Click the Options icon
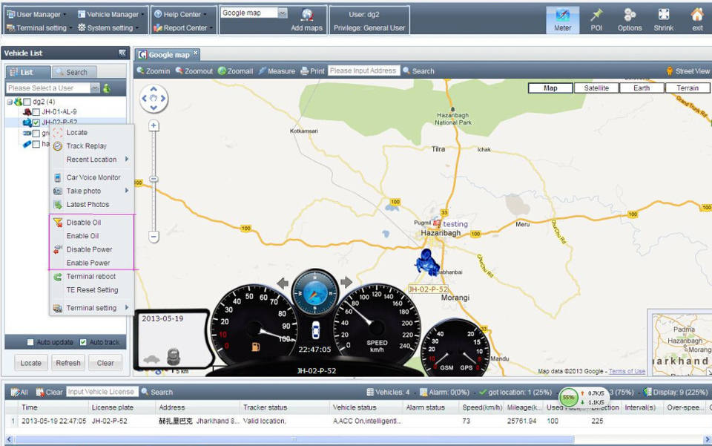The width and height of the screenshot is (712, 446). [630, 19]
